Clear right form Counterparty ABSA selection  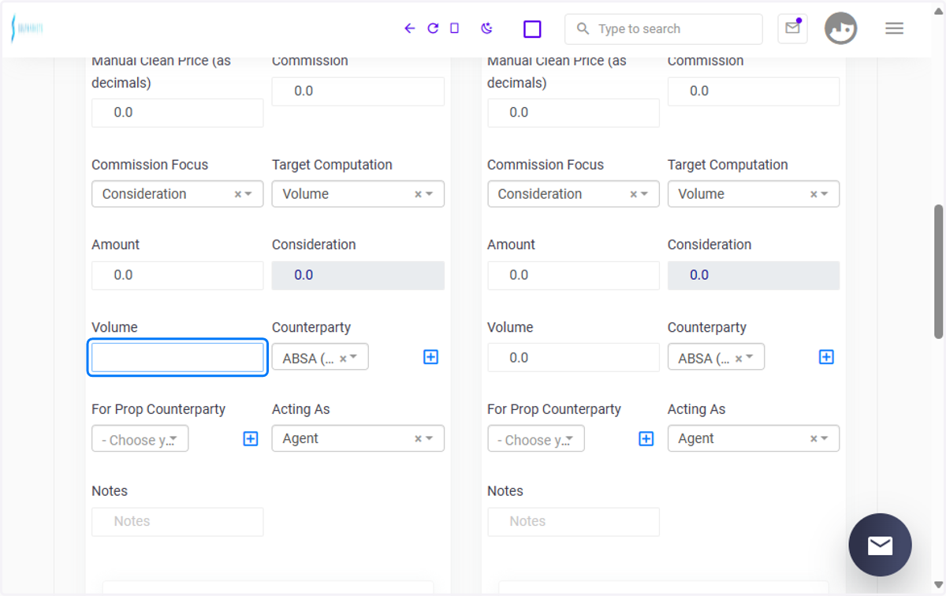point(739,358)
